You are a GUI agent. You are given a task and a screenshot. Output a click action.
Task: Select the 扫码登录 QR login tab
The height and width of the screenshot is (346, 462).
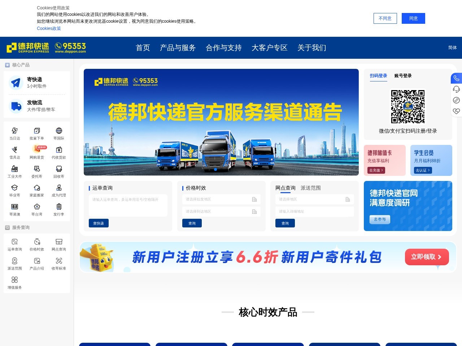(x=378, y=76)
